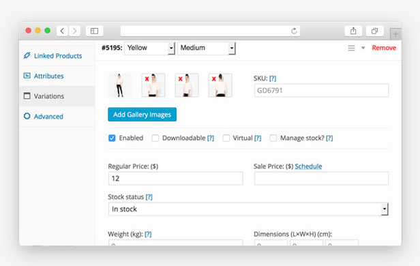
Task: Open the SKU help tooltip [?]
Action: pyautogui.click(x=273, y=78)
